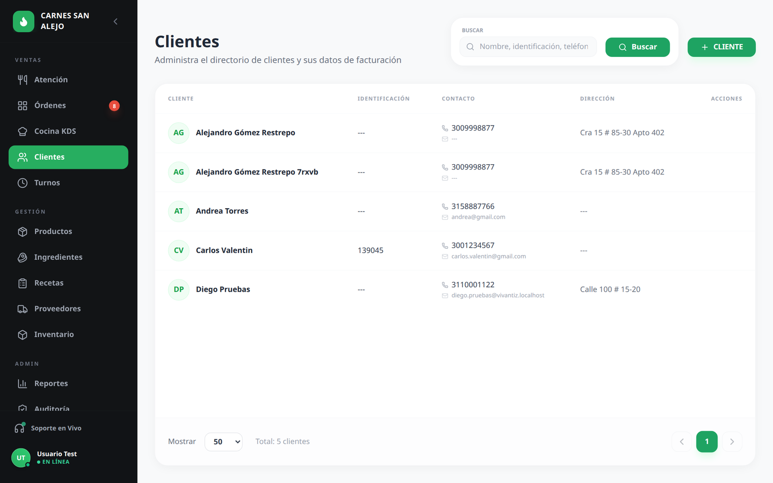
Task: Open Atención from the sidebar
Action: (68, 80)
